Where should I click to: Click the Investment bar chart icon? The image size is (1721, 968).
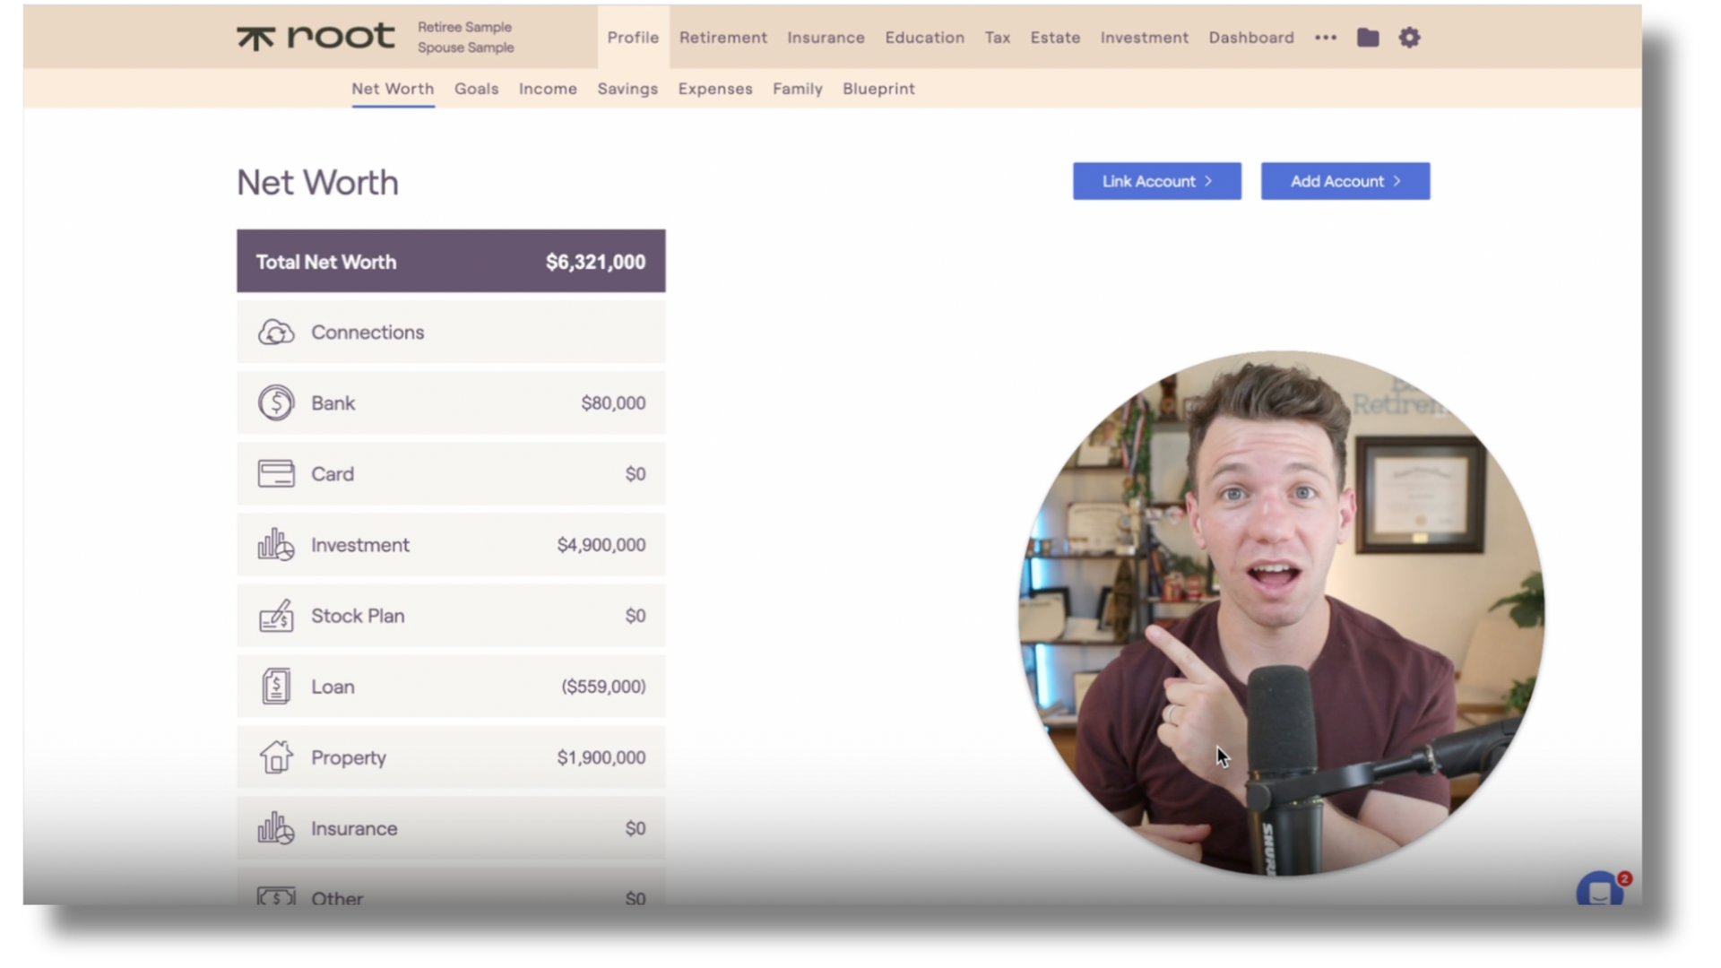(276, 545)
